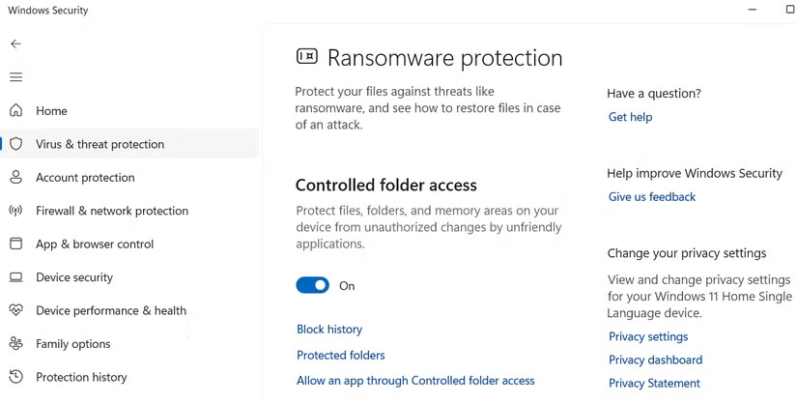Open the Protected folders link
Viewport: 797px width, 403px height.
point(340,355)
